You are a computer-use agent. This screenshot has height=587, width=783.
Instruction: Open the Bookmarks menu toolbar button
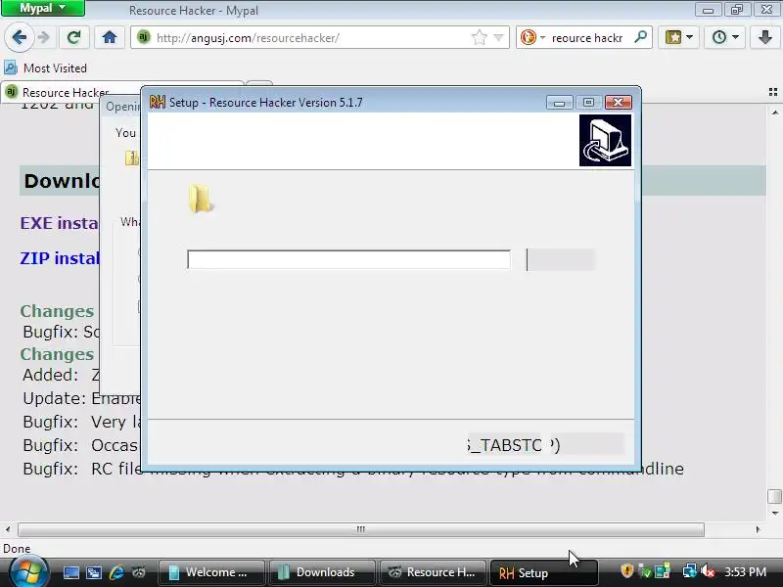pos(673,37)
